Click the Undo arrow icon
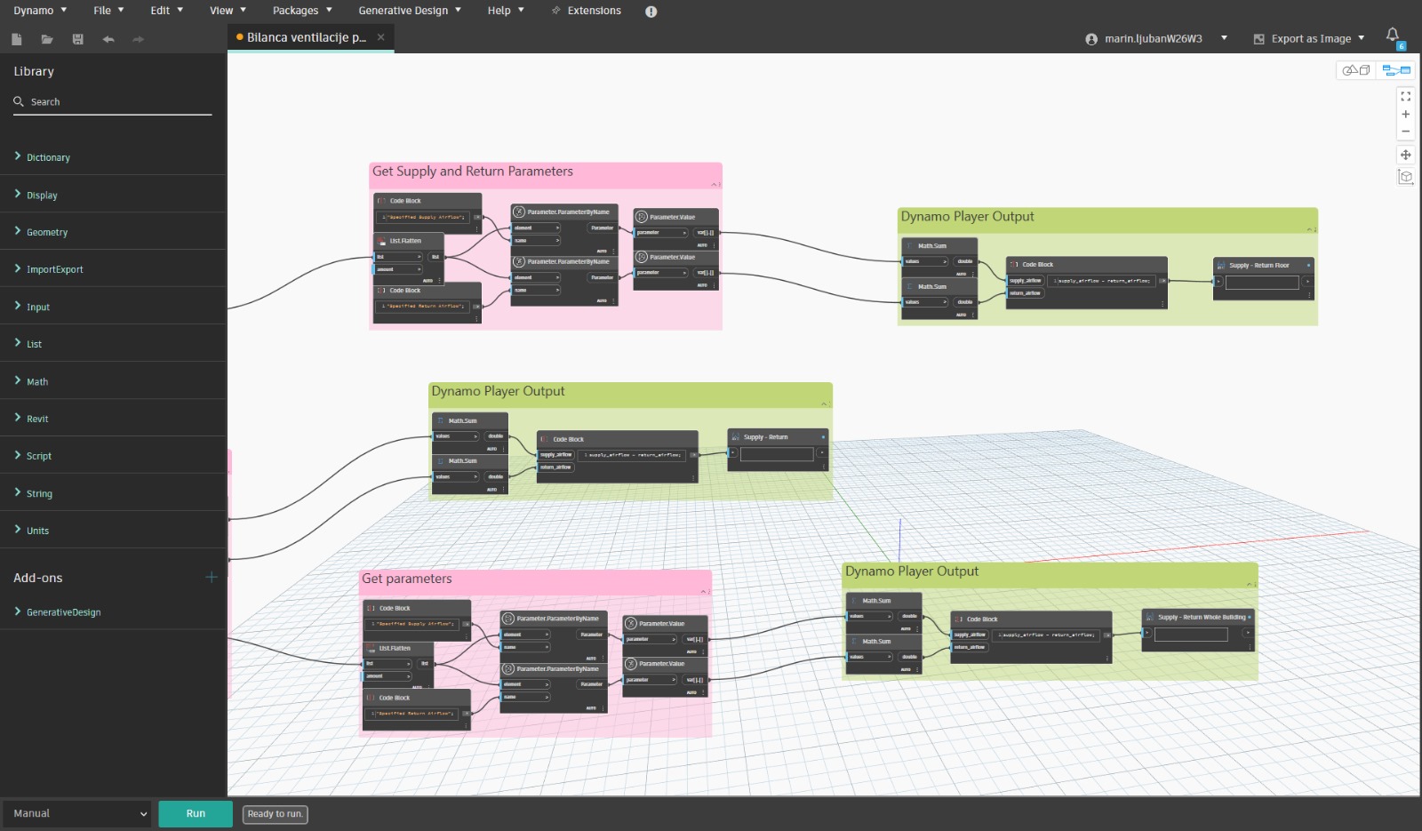1422x831 pixels. [108, 39]
